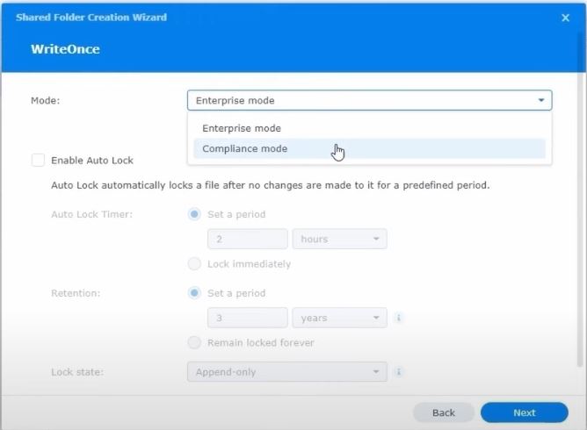Choose 'Remain locked forever' radio option

pyautogui.click(x=194, y=342)
